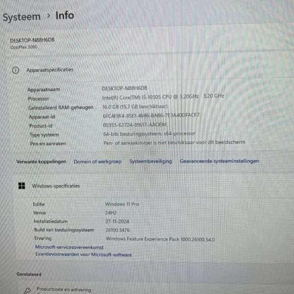Image resolution: width=294 pixels, height=294 pixels.
Task: Open Productcode en activering
Action: point(64,290)
